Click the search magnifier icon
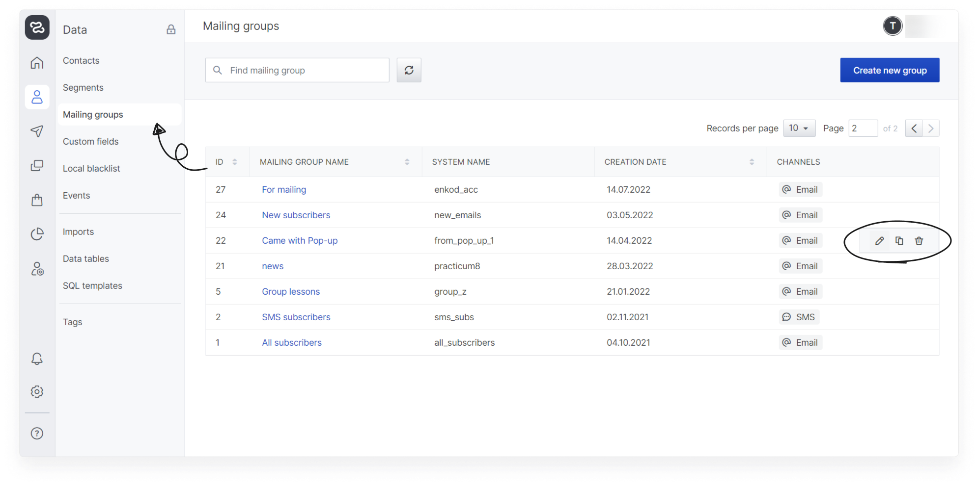The image size is (978, 486). 217,70
